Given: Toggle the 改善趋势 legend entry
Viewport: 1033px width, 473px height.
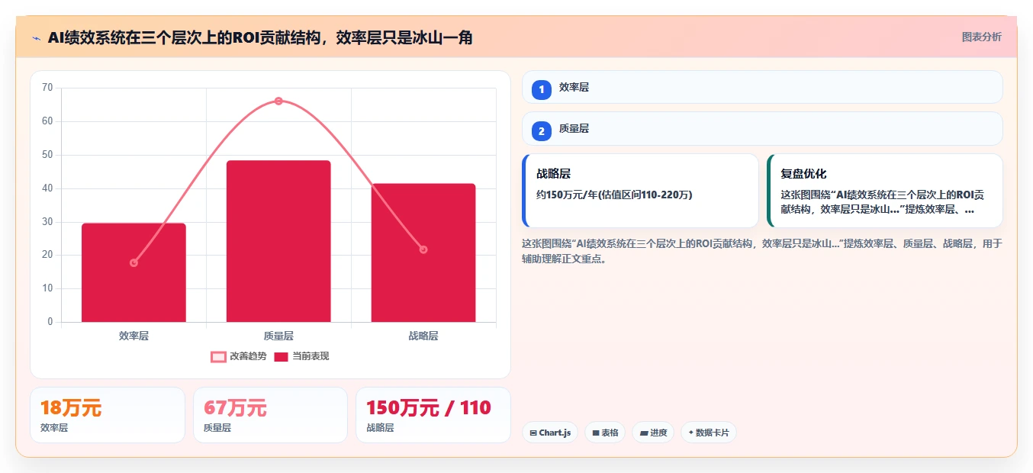Looking at the screenshot, I should (x=239, y=356).
